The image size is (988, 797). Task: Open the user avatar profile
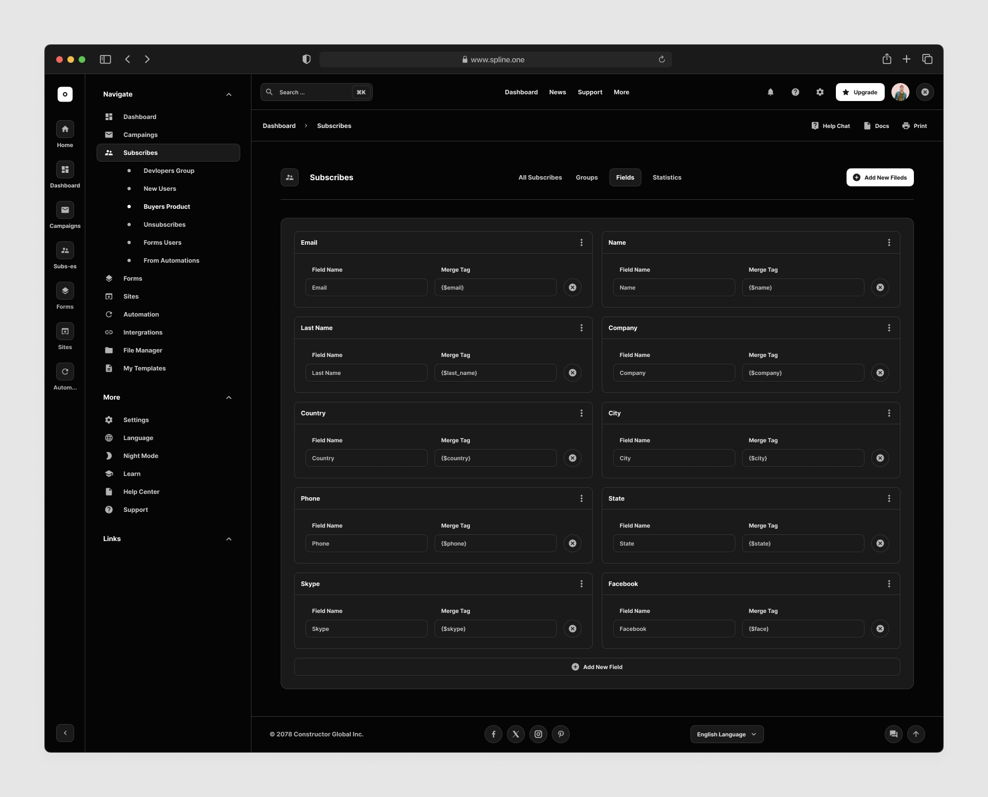(900, 92)
